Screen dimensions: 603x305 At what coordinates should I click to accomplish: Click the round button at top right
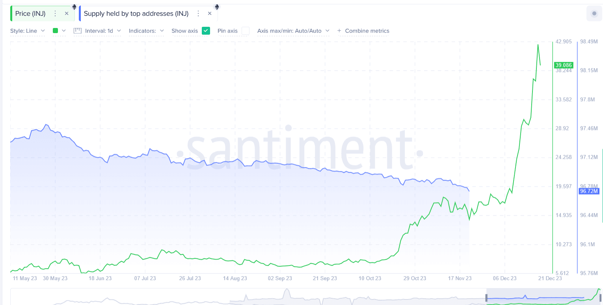tap(594, 14)
